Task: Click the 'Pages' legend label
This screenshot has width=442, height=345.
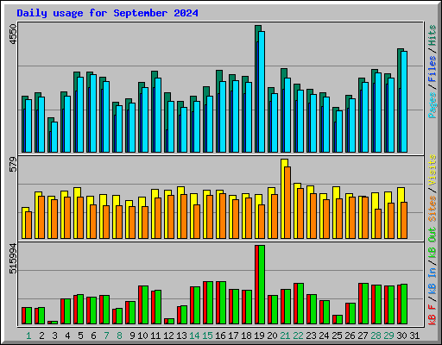Action: pyautogui.click(x=433, y=105)
